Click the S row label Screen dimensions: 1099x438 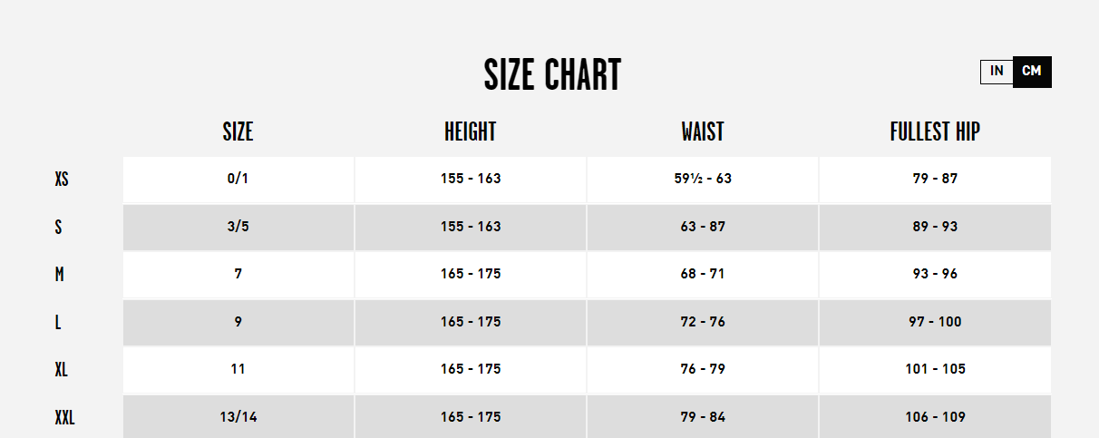tap(58, 227)
